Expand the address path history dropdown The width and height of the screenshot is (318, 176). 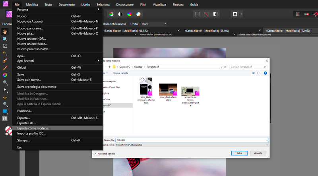221,67
